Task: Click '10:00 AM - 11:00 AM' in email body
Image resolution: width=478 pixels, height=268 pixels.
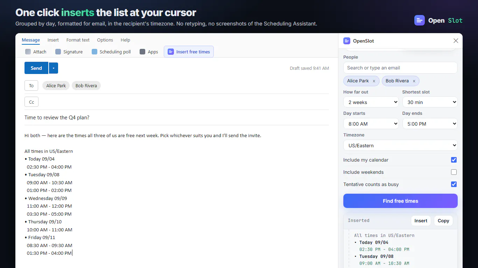Action: coord(50,230)
